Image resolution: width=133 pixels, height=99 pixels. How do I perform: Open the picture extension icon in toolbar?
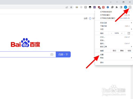77,7
